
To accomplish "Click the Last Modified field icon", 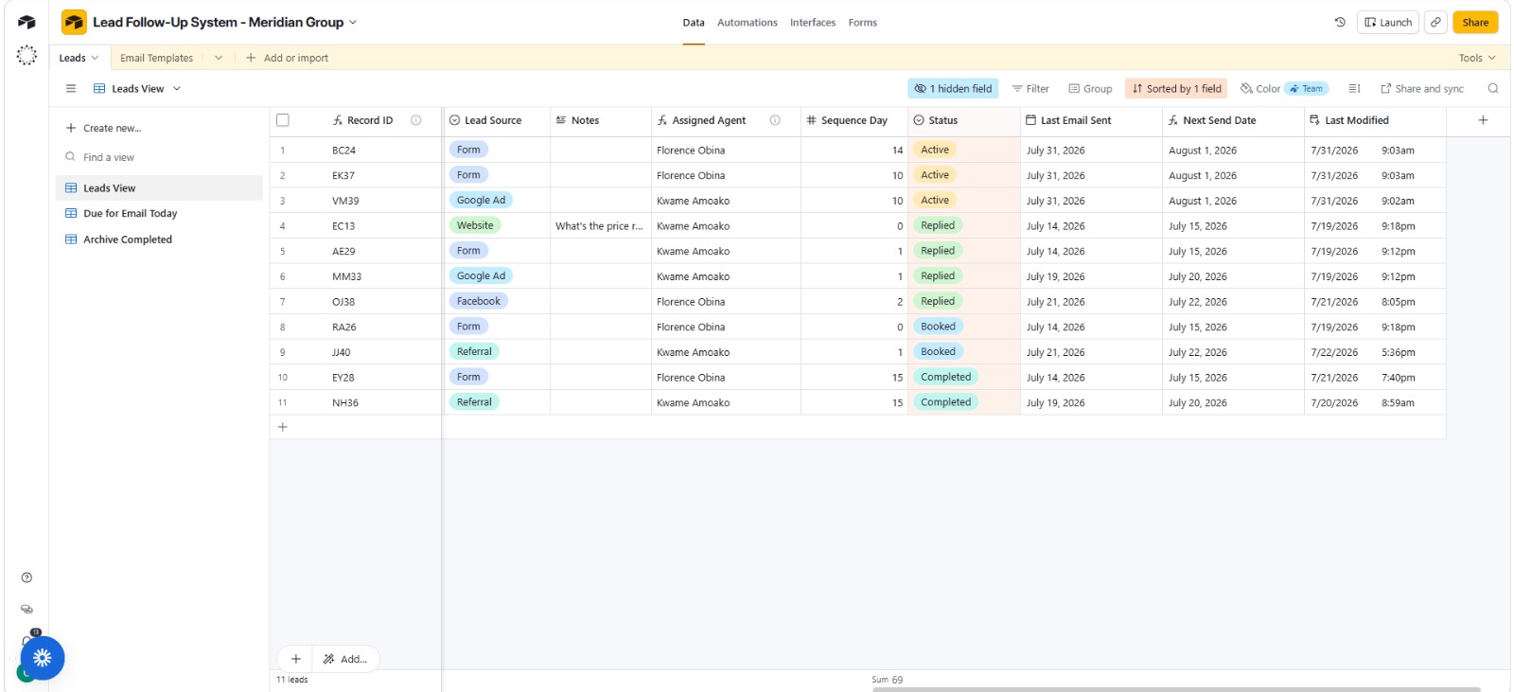I will point(1315,120).
